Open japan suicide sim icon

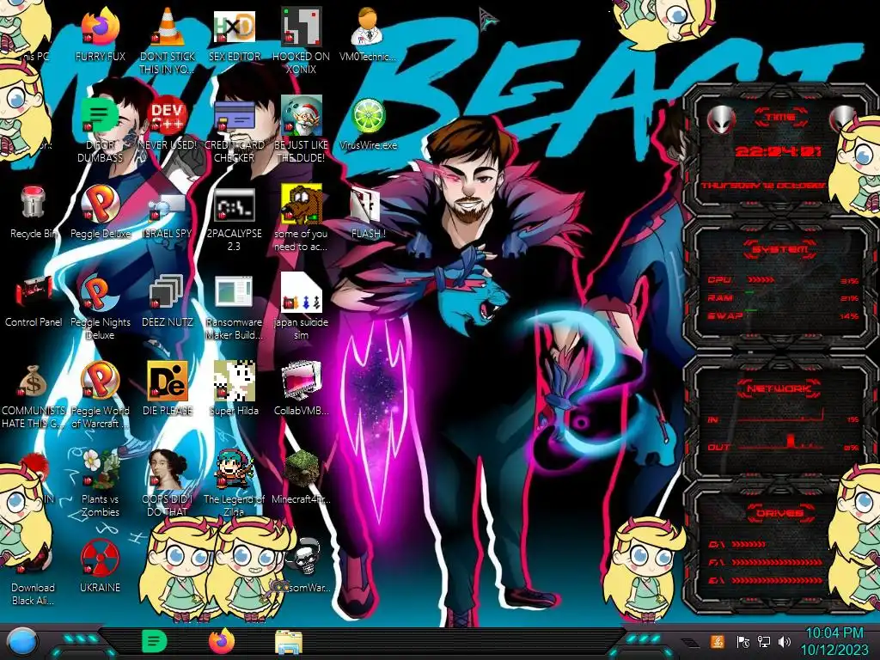(x=301, y=293)
